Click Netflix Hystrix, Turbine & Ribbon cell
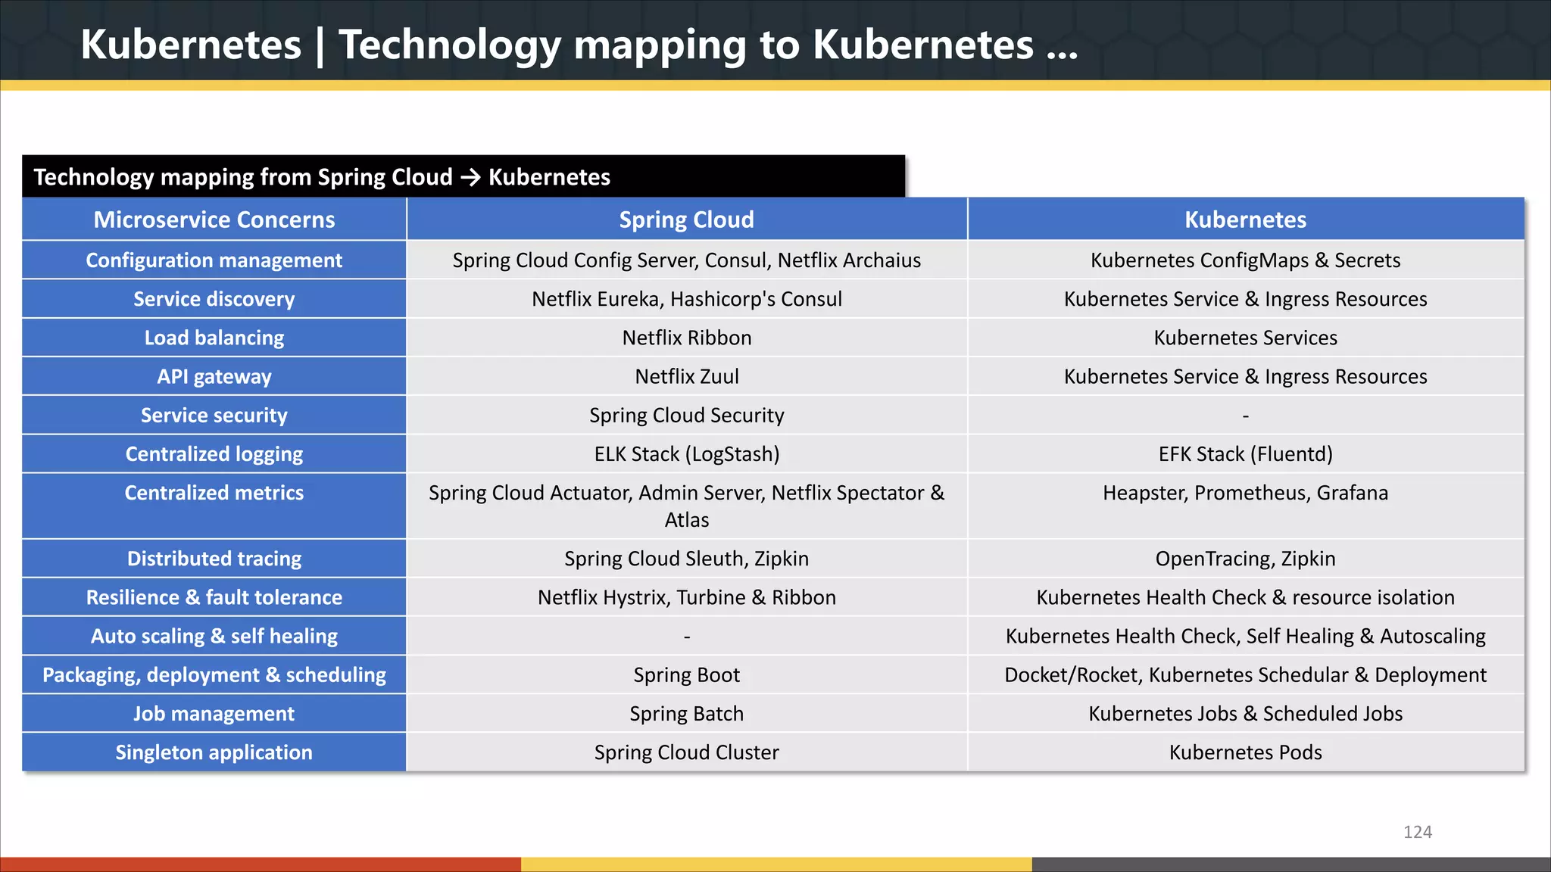Image resolution: width=1551 pixels, height=872 pixels. [686, 597]
